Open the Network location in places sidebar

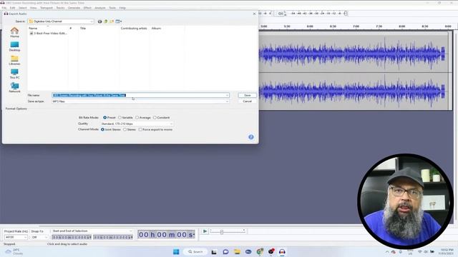pyautogui.click(x=14, y=87)
